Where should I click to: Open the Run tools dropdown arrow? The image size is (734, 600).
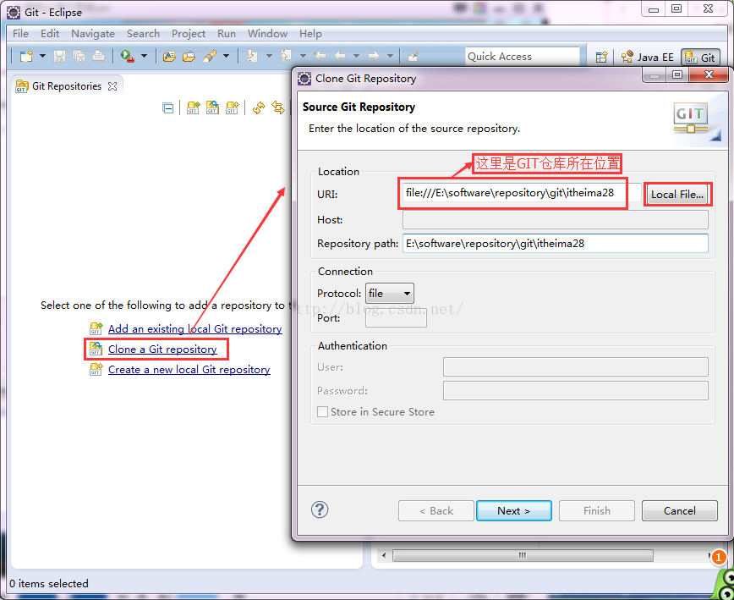pos(144,56)
